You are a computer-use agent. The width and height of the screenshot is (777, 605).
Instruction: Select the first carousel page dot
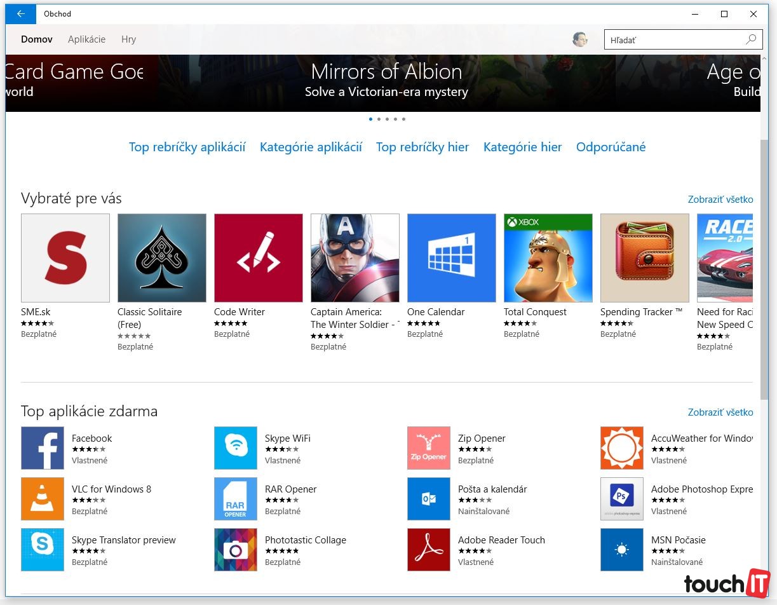point(371,119)
